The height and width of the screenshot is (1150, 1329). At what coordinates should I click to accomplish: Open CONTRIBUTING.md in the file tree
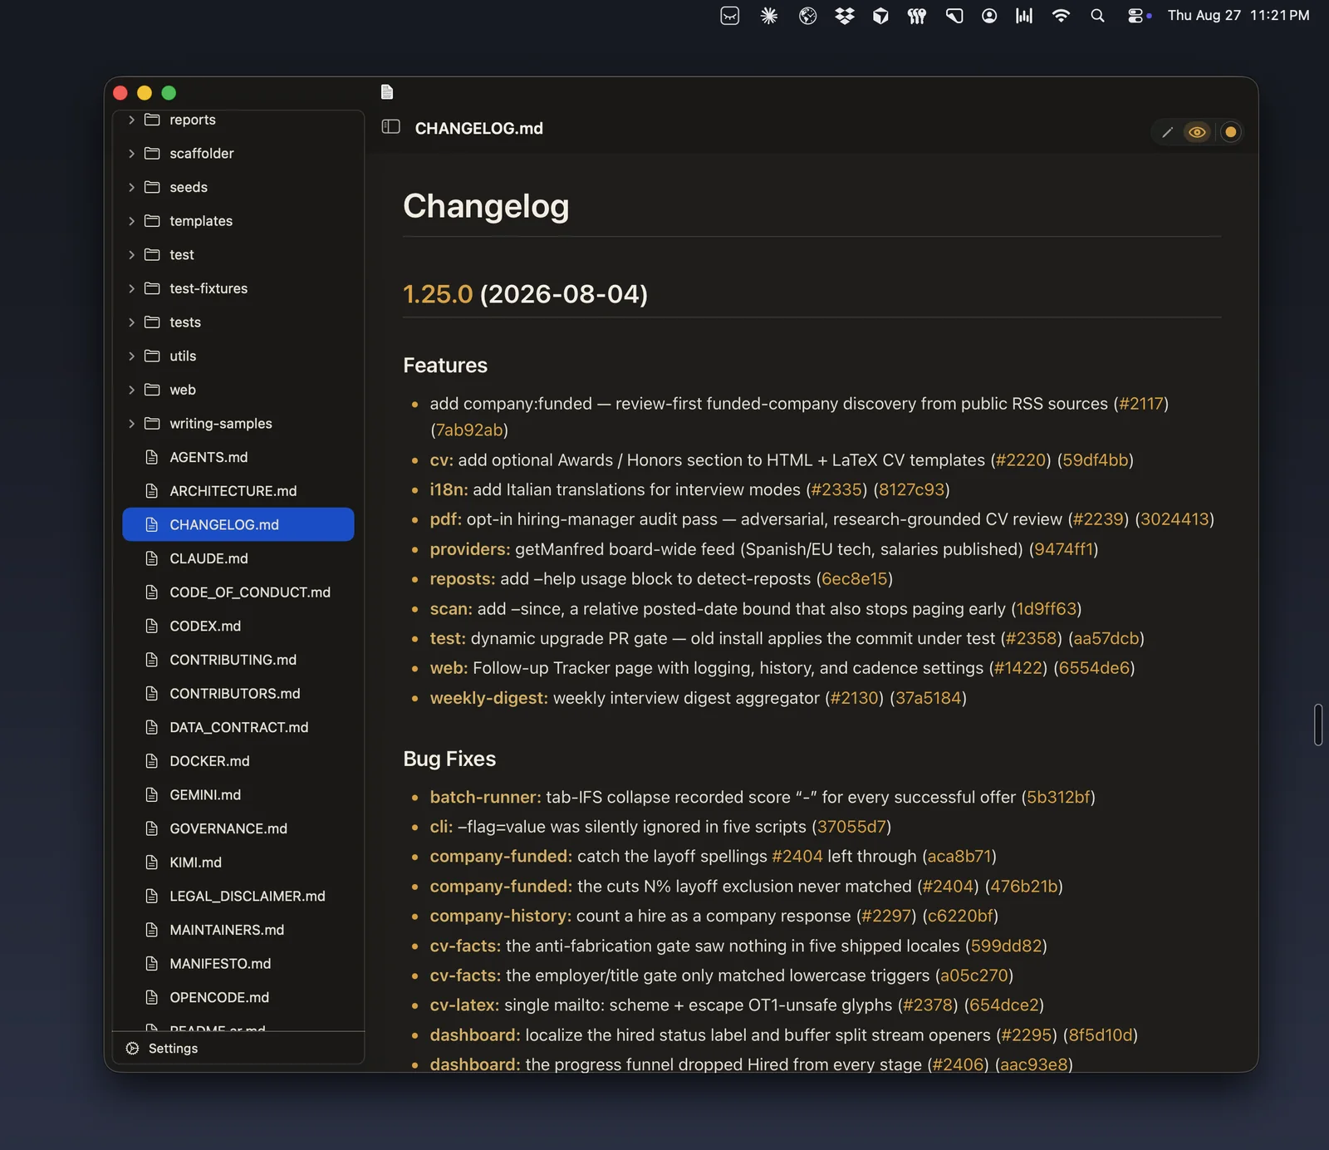(238, 660)
